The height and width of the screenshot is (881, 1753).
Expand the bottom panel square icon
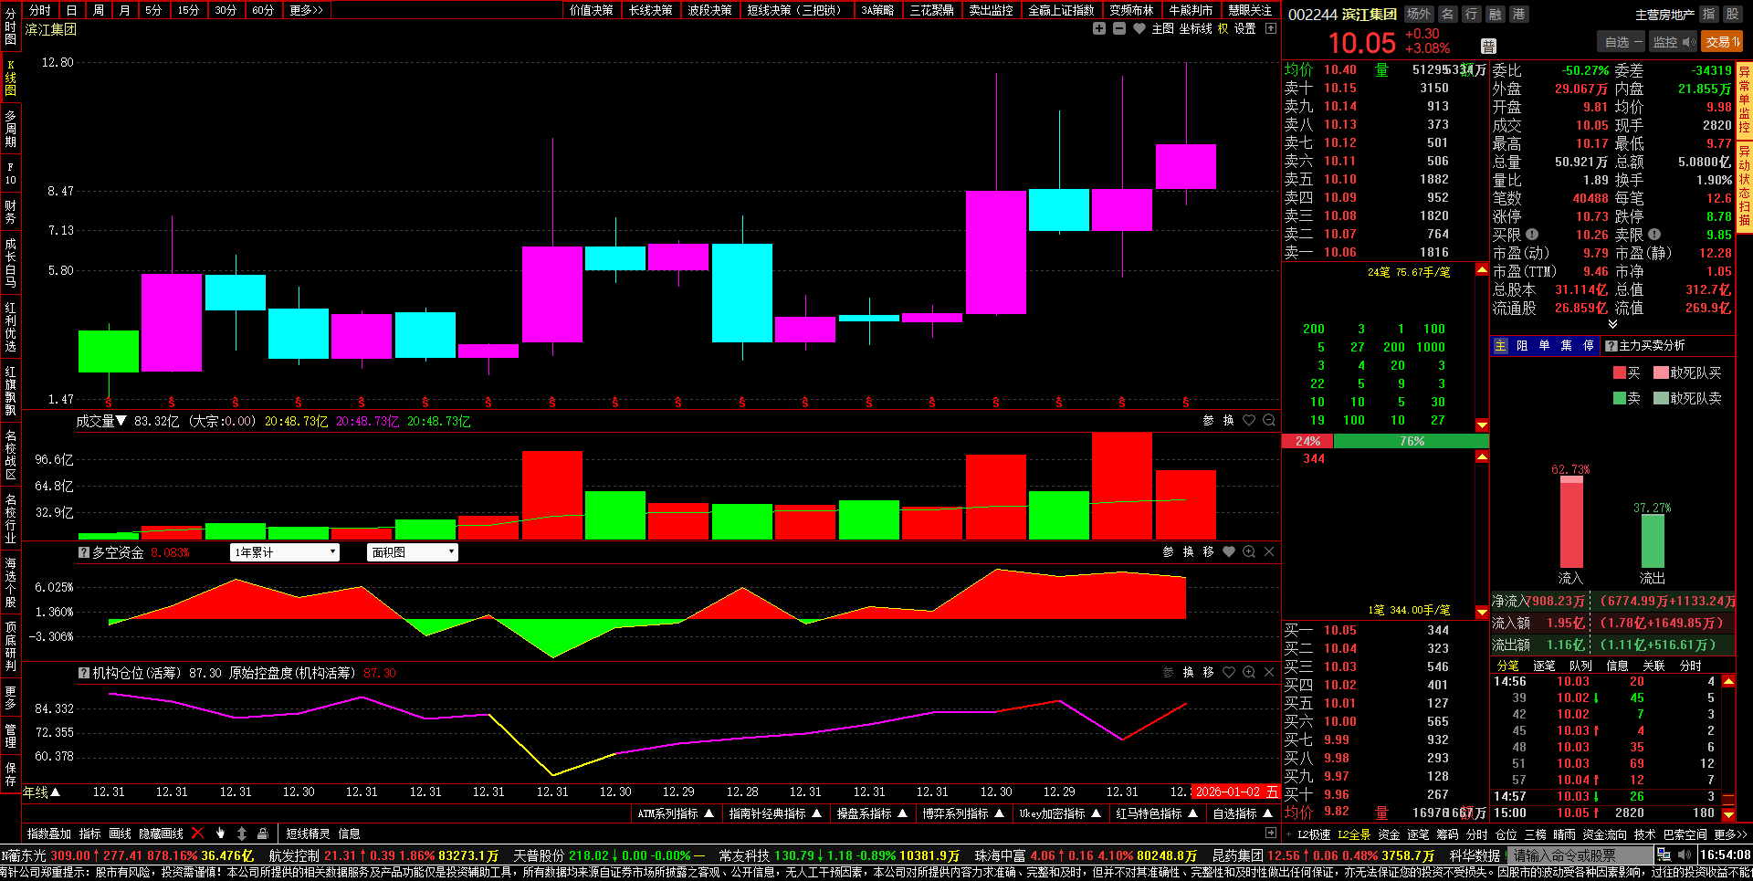pos(1271,833)
